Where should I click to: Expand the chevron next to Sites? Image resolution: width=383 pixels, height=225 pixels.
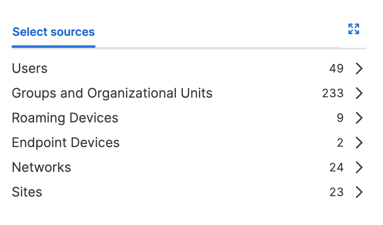[x=359, y=192]
